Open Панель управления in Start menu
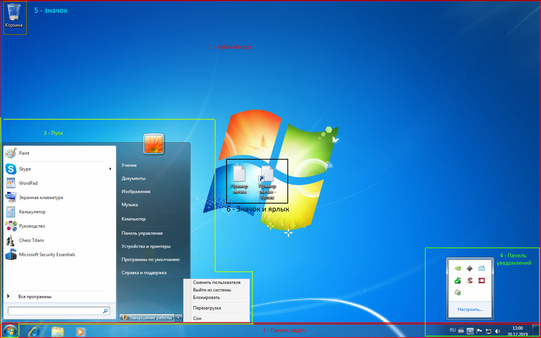Screen dimensions: 541x338 pos(142,233)
